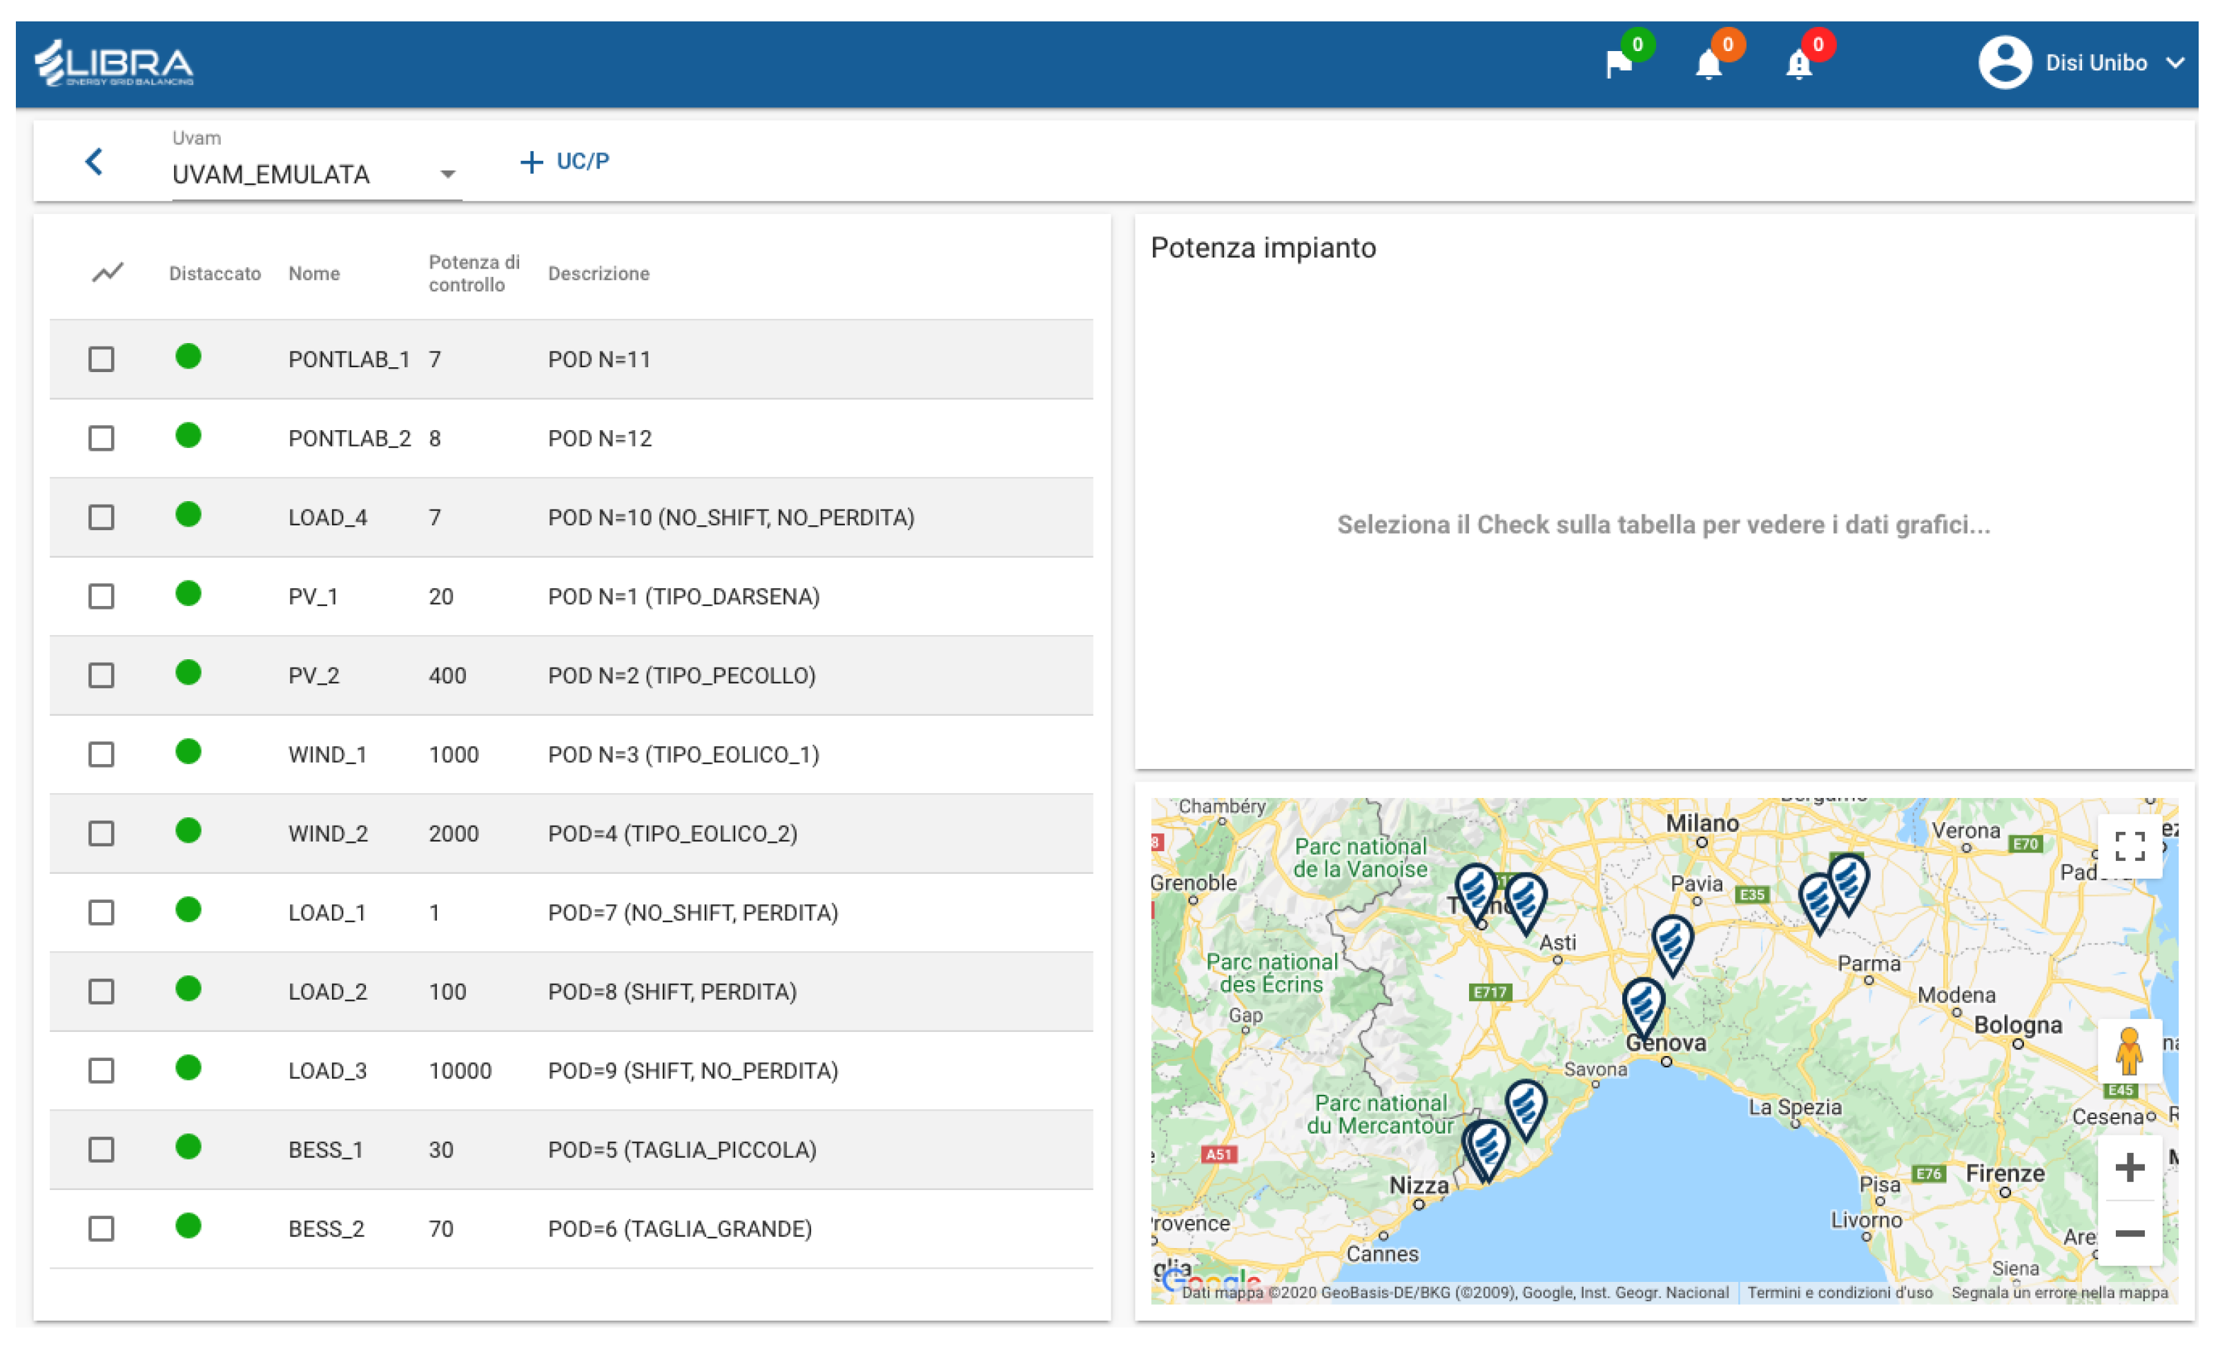
Task: Toggle map fullscreen view
Action: pyautogui.click(x=2129, y=846)
